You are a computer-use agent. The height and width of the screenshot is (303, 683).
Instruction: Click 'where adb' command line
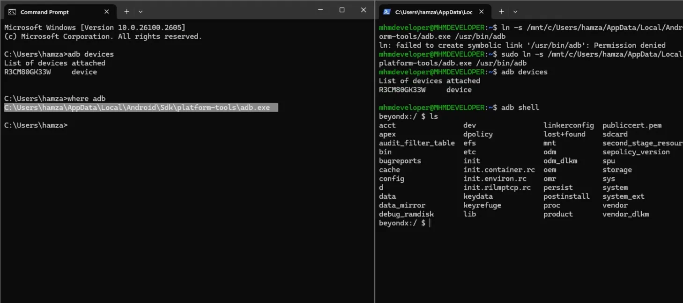click(55, 99)
